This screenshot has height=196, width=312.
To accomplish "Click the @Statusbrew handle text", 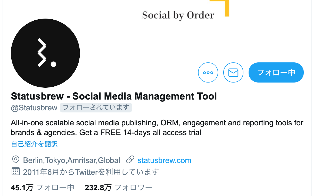I will pos(34,108).
